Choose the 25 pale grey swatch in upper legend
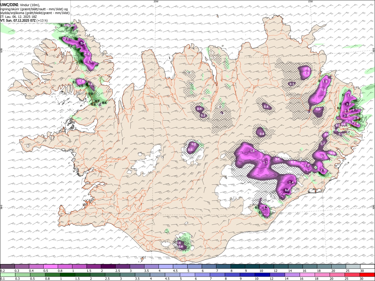375x281 pixels. tap(353, 266)
